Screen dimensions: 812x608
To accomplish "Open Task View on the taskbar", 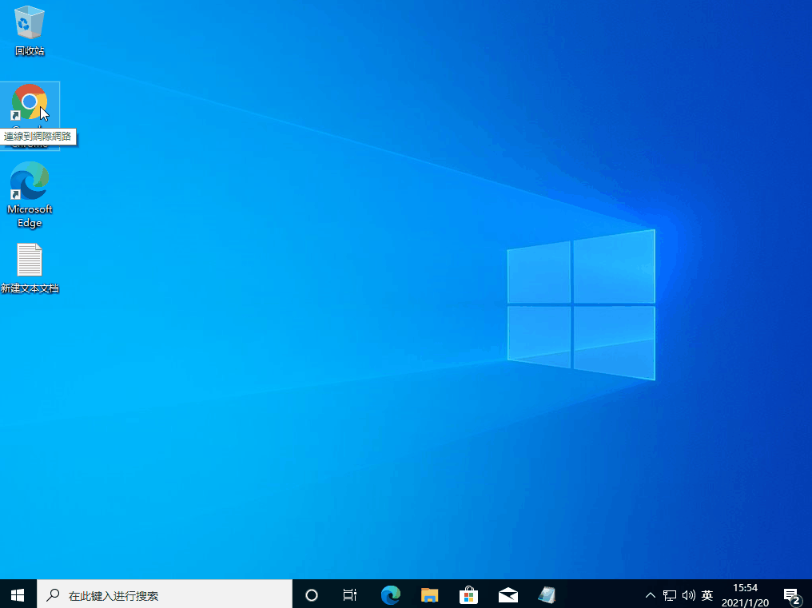I will 350,595.
